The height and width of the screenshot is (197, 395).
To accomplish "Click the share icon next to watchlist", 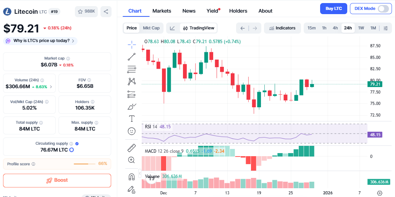I will [x=106, y=11].
